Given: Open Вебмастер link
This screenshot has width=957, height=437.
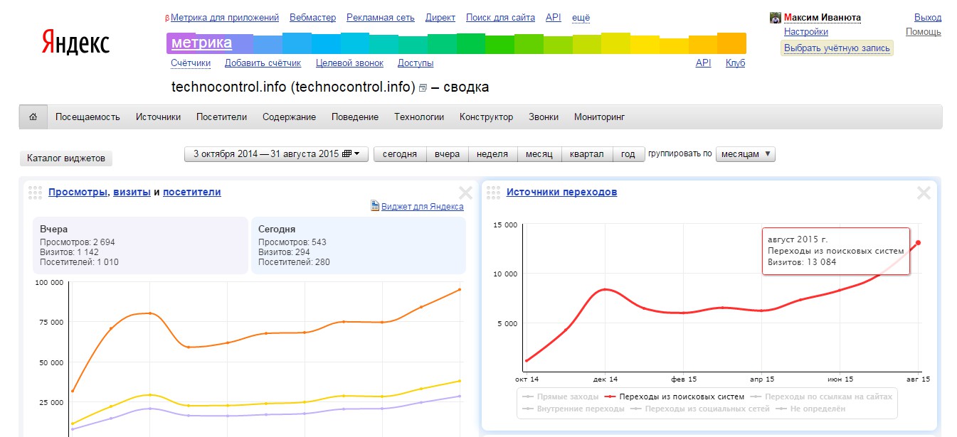Looking at the screenshot, I should 312,18.
